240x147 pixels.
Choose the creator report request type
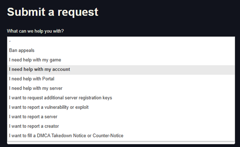121,126
